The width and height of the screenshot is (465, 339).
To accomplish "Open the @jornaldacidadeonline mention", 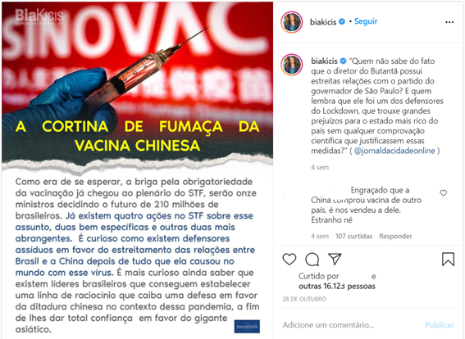I will 394,151.
